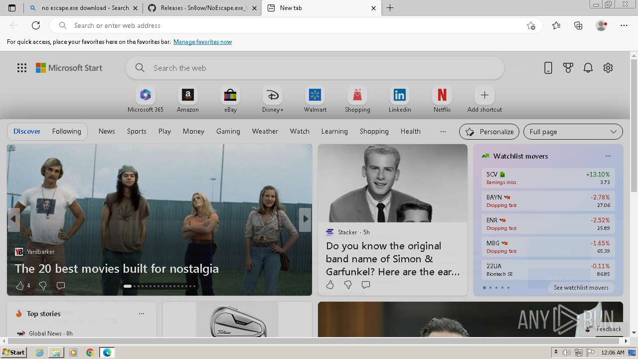
Task: Click Add shortcut plus button
Action: pos(484,95)
